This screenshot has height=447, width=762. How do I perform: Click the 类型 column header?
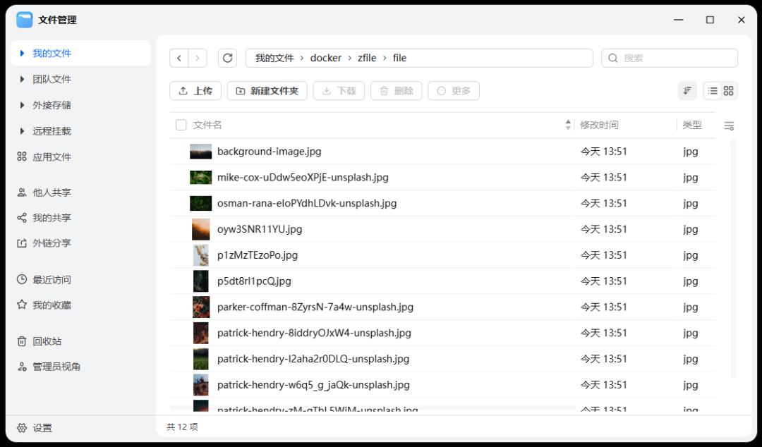(692, 125)
